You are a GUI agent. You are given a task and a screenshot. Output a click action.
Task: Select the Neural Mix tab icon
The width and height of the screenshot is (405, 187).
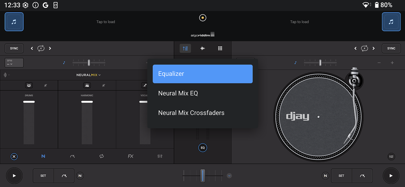coord(43,156)
